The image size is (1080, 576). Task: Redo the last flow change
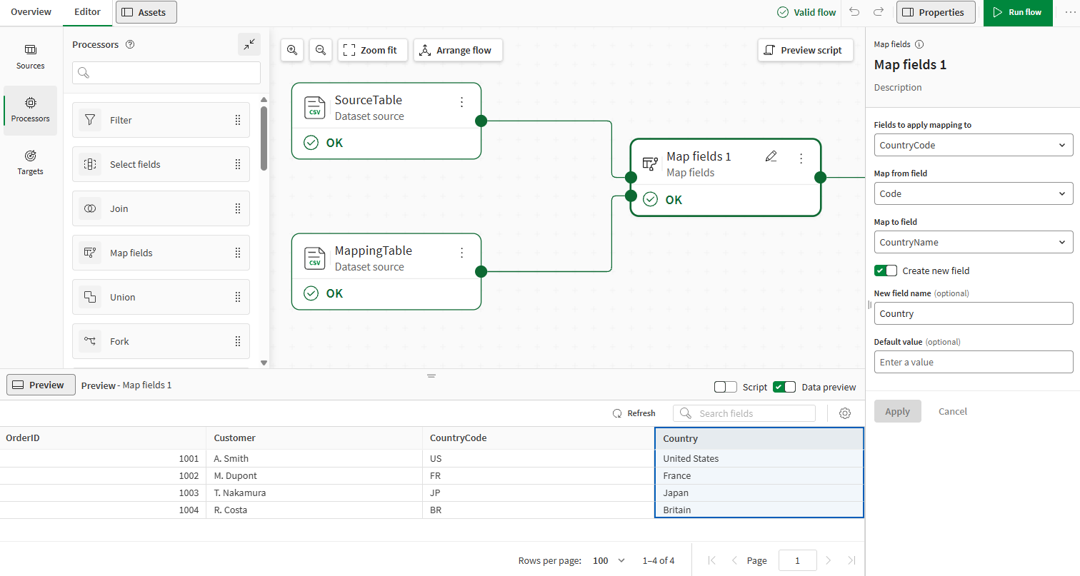[x=879, y=12]
